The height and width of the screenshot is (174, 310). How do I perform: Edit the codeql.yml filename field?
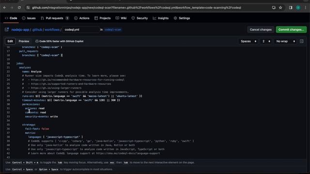coord(81,29)
